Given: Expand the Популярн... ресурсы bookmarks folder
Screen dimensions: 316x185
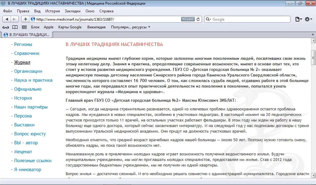Looking at the screenshot, I should point(131,27).
